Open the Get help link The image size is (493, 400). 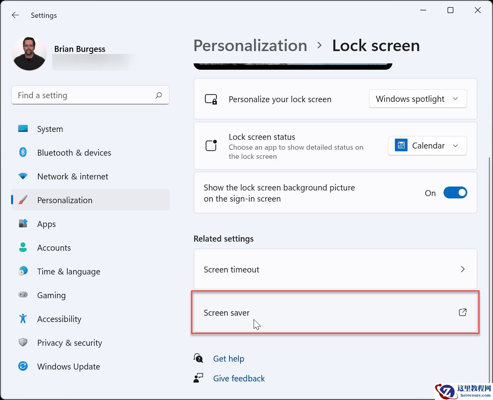229,358
